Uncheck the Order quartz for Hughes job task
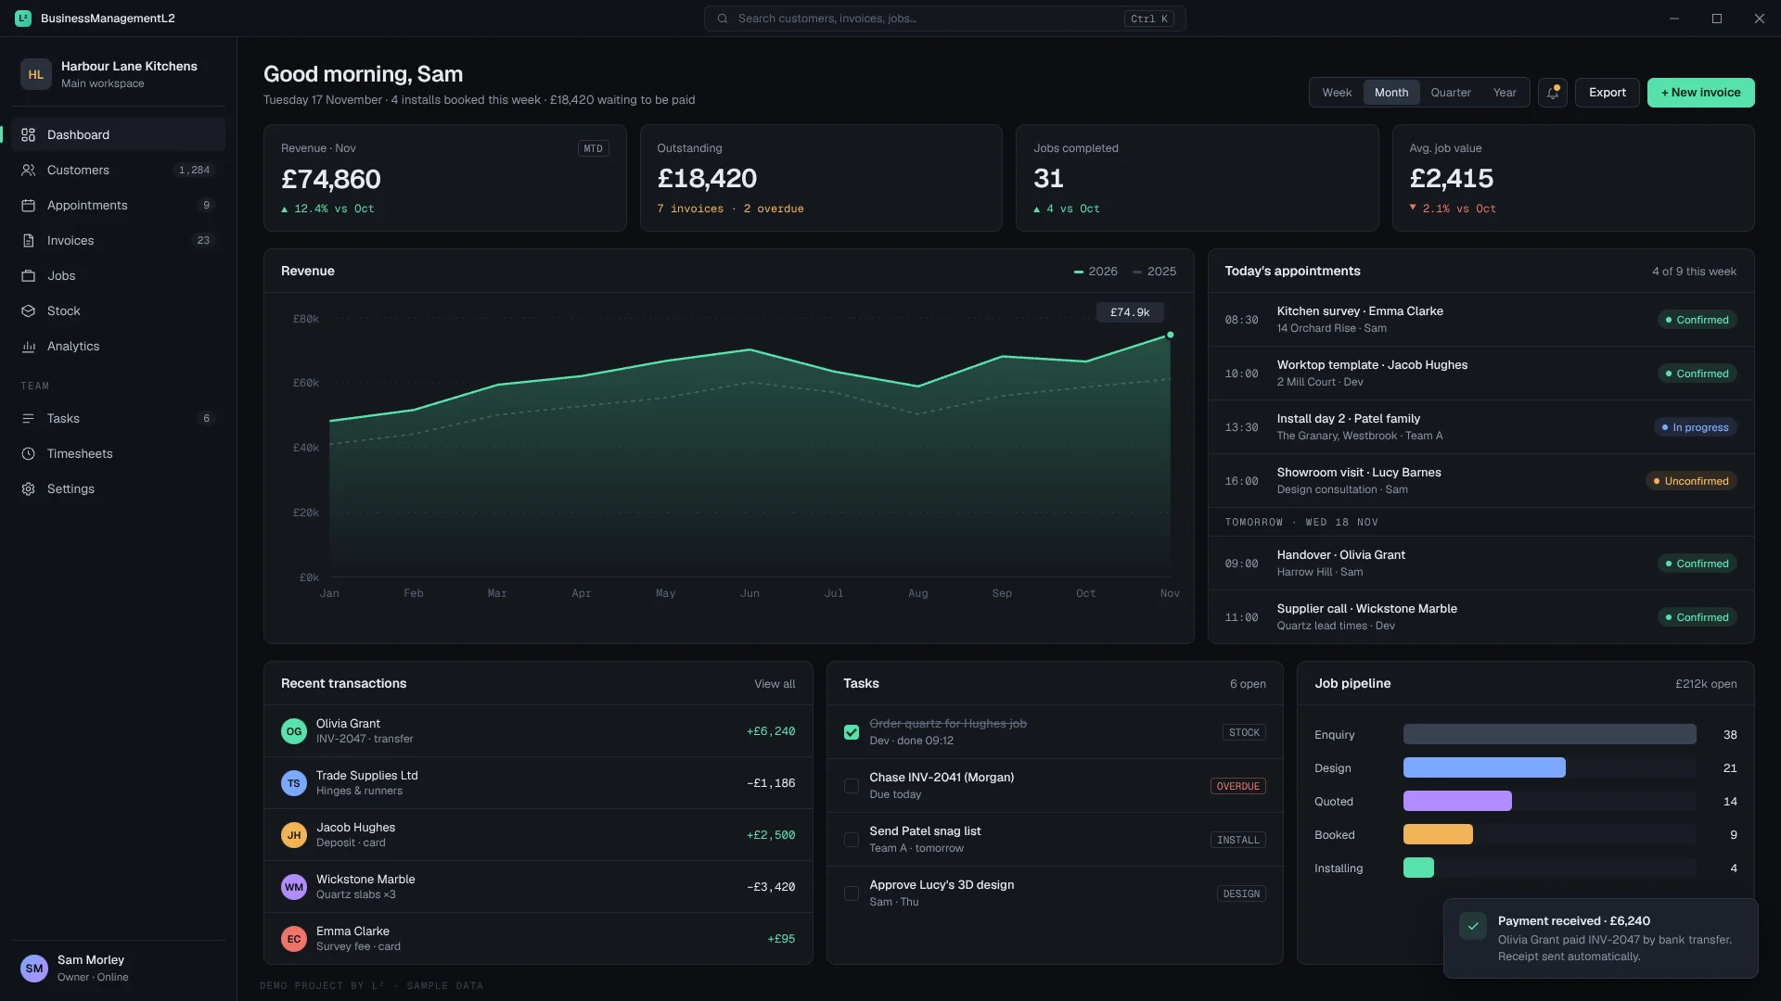Screen dimensions: 1781x1001 click(x=852, y=732)
